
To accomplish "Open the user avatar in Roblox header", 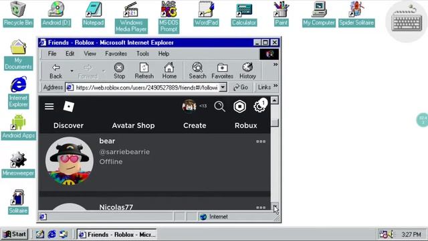I will (x=189, y=106).
